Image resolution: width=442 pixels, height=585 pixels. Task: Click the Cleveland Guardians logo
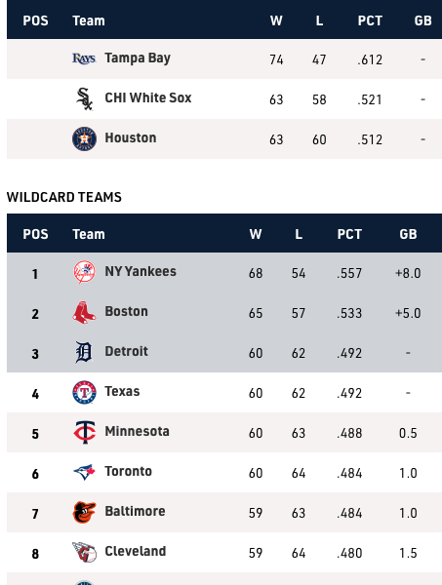coord(84,552)
